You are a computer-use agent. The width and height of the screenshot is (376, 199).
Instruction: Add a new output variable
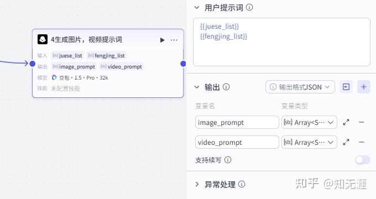click(x=364, y=87)
